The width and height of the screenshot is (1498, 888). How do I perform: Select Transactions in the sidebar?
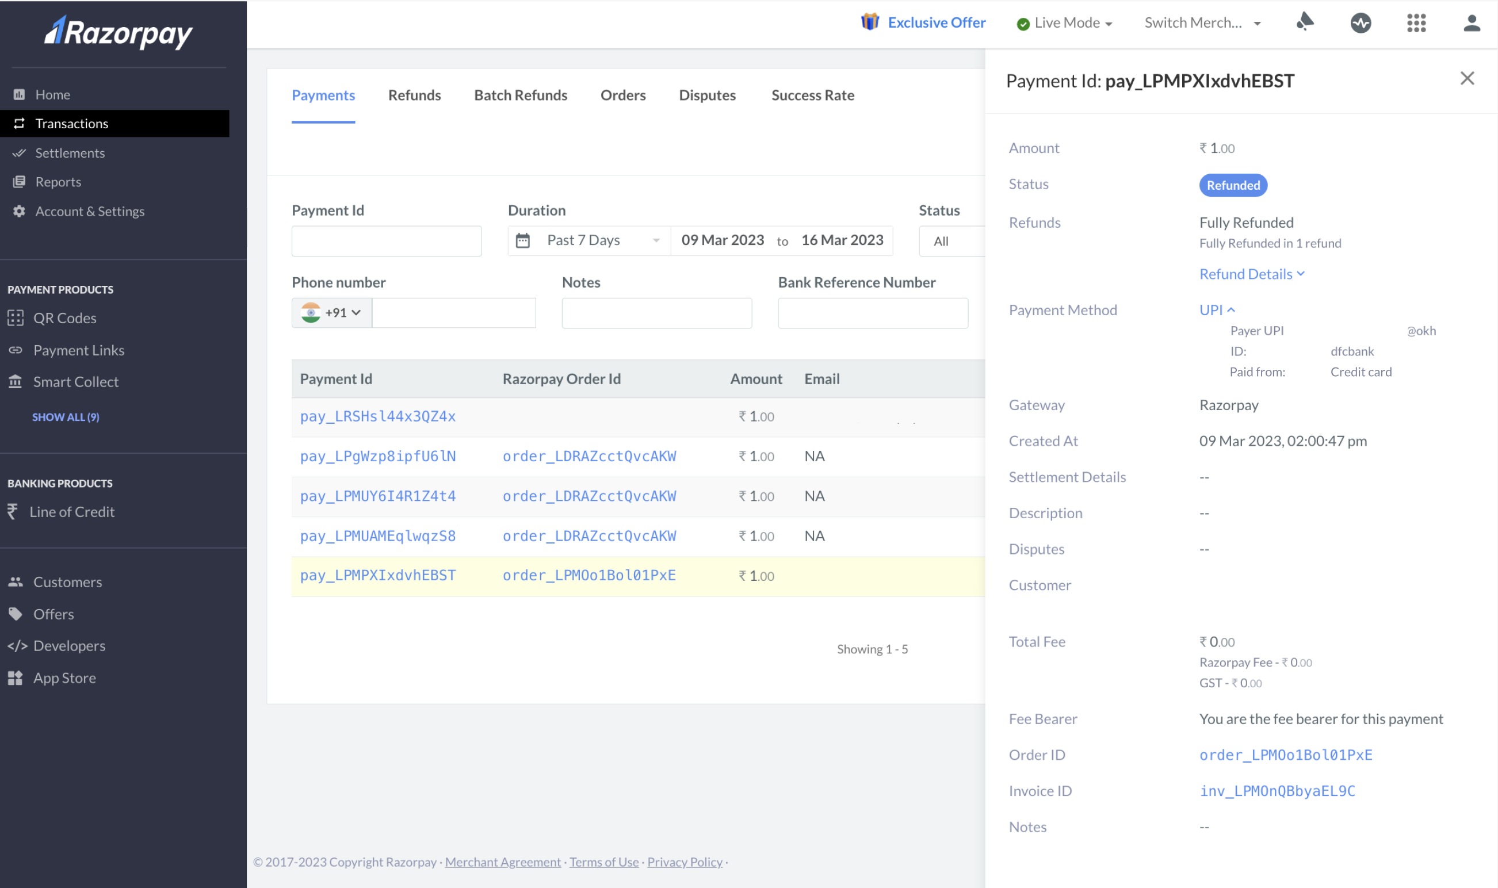click(115, 123)
